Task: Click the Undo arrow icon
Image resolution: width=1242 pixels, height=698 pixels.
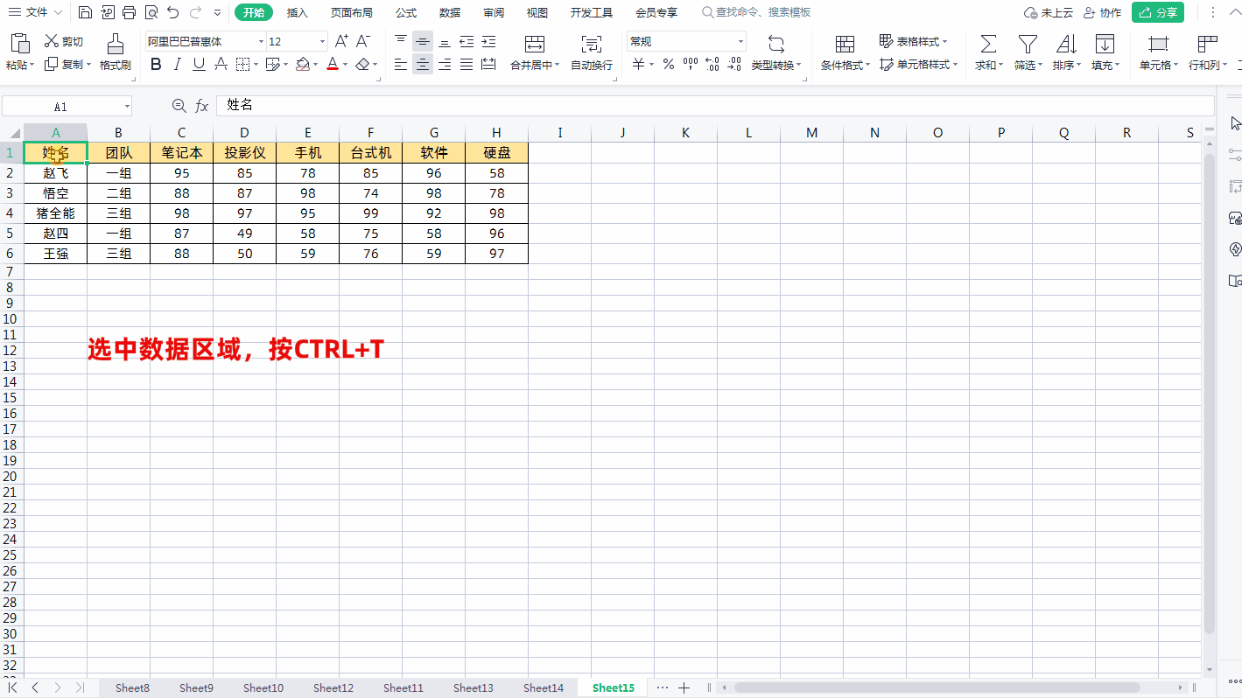Action: (x=173, y=12)
